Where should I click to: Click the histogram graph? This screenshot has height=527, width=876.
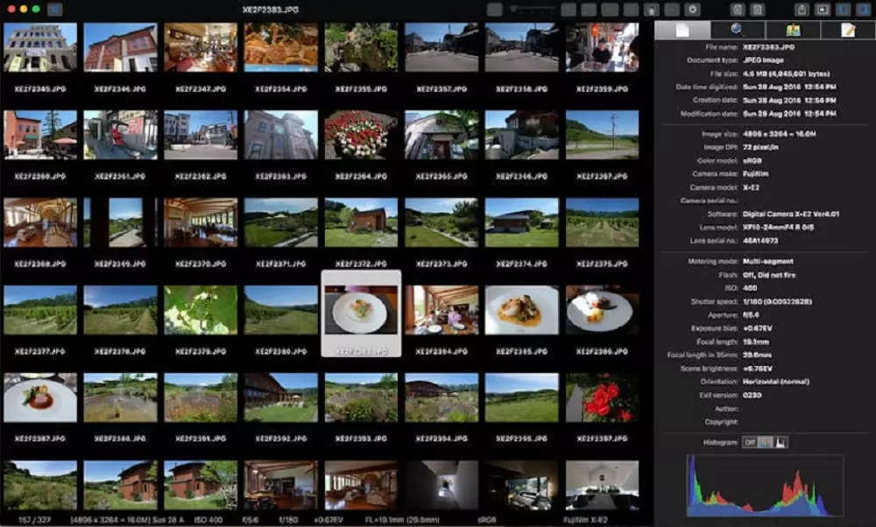click(x=765, y=485)
